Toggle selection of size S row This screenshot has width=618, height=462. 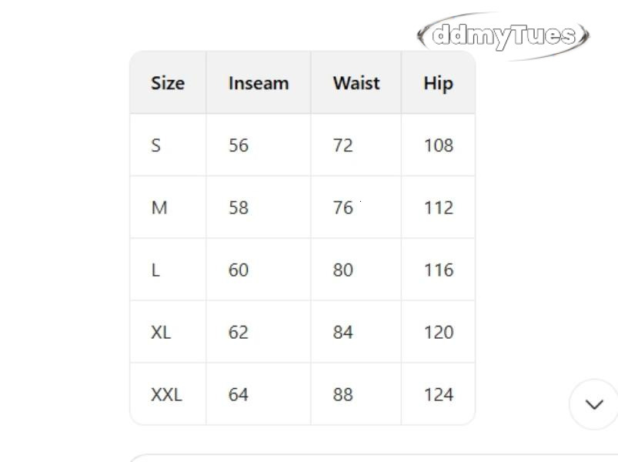click(156, 145)
